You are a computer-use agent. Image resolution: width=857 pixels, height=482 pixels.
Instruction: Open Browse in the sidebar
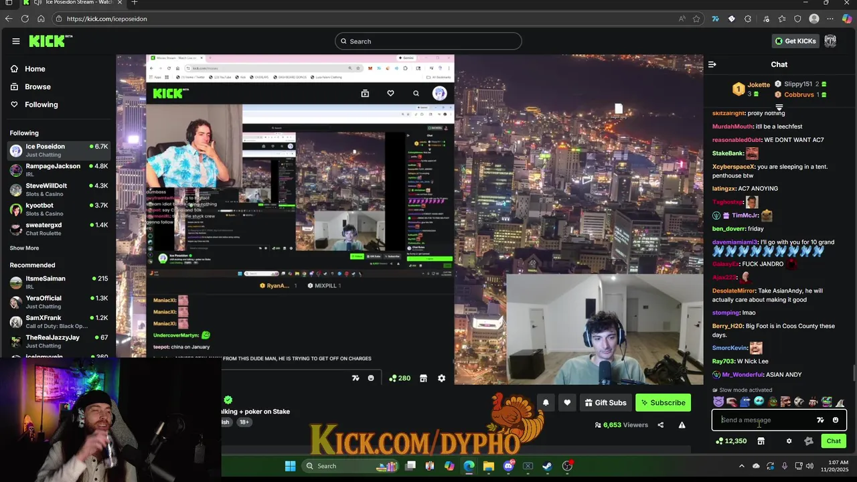tap(31, 86)
